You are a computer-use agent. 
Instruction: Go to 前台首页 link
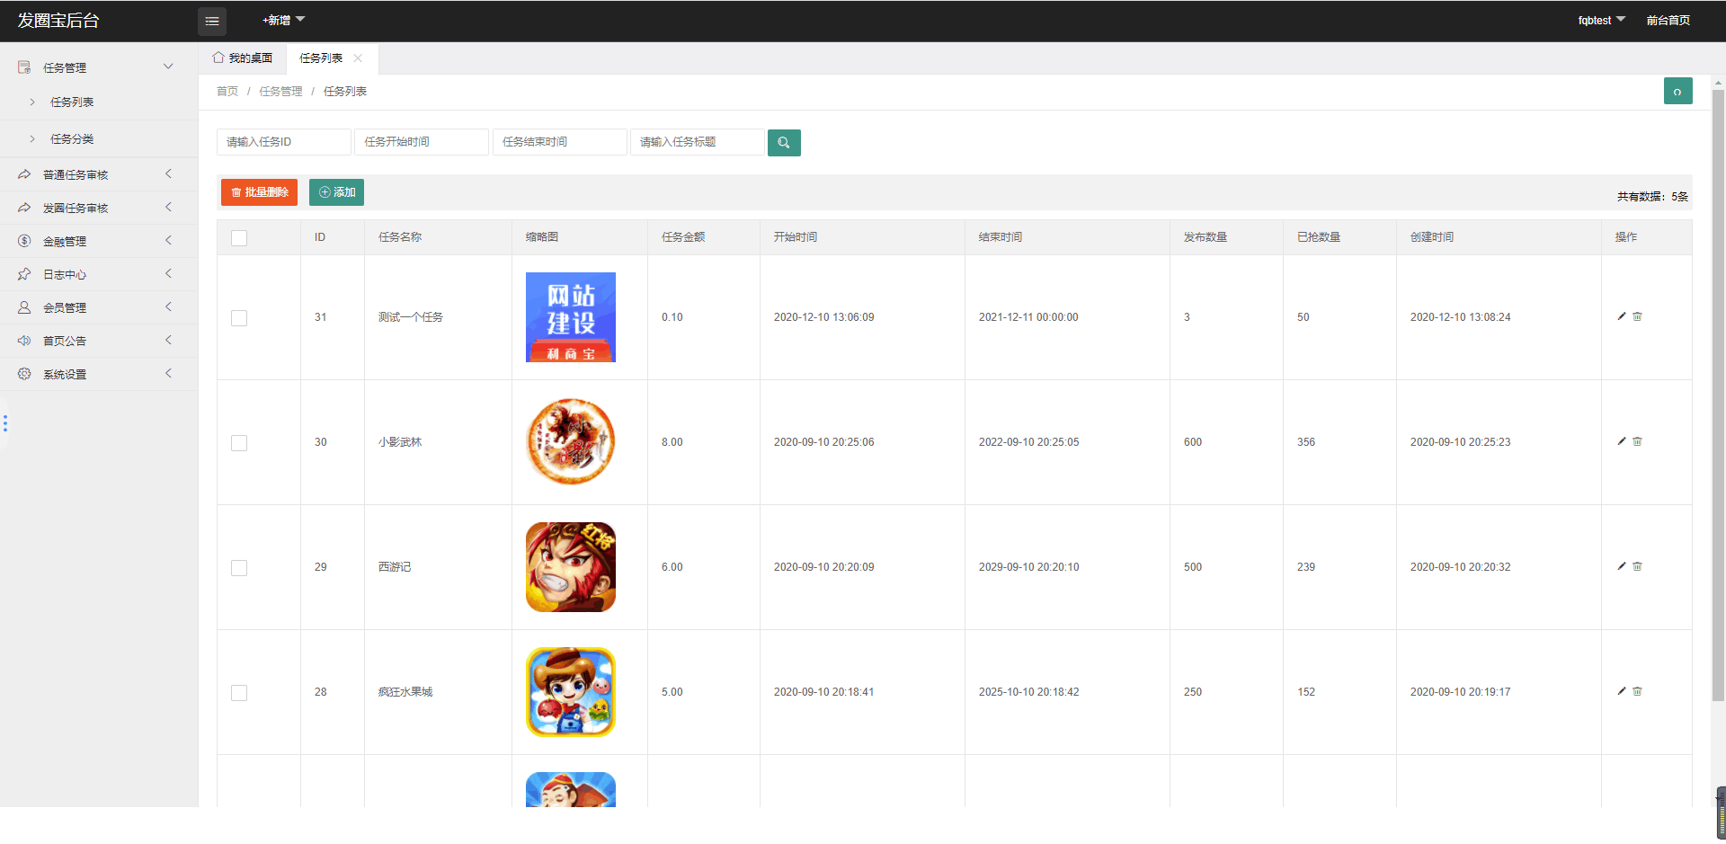1668,20
